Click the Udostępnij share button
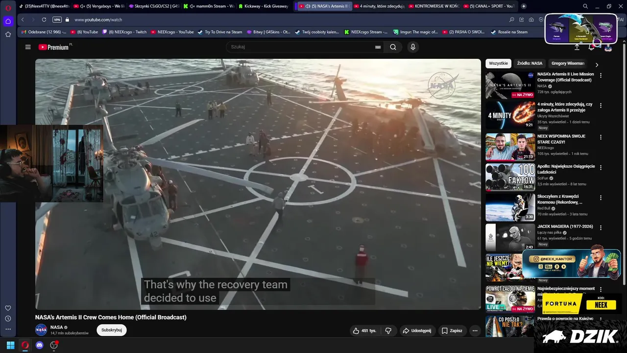 coord(417,331)
